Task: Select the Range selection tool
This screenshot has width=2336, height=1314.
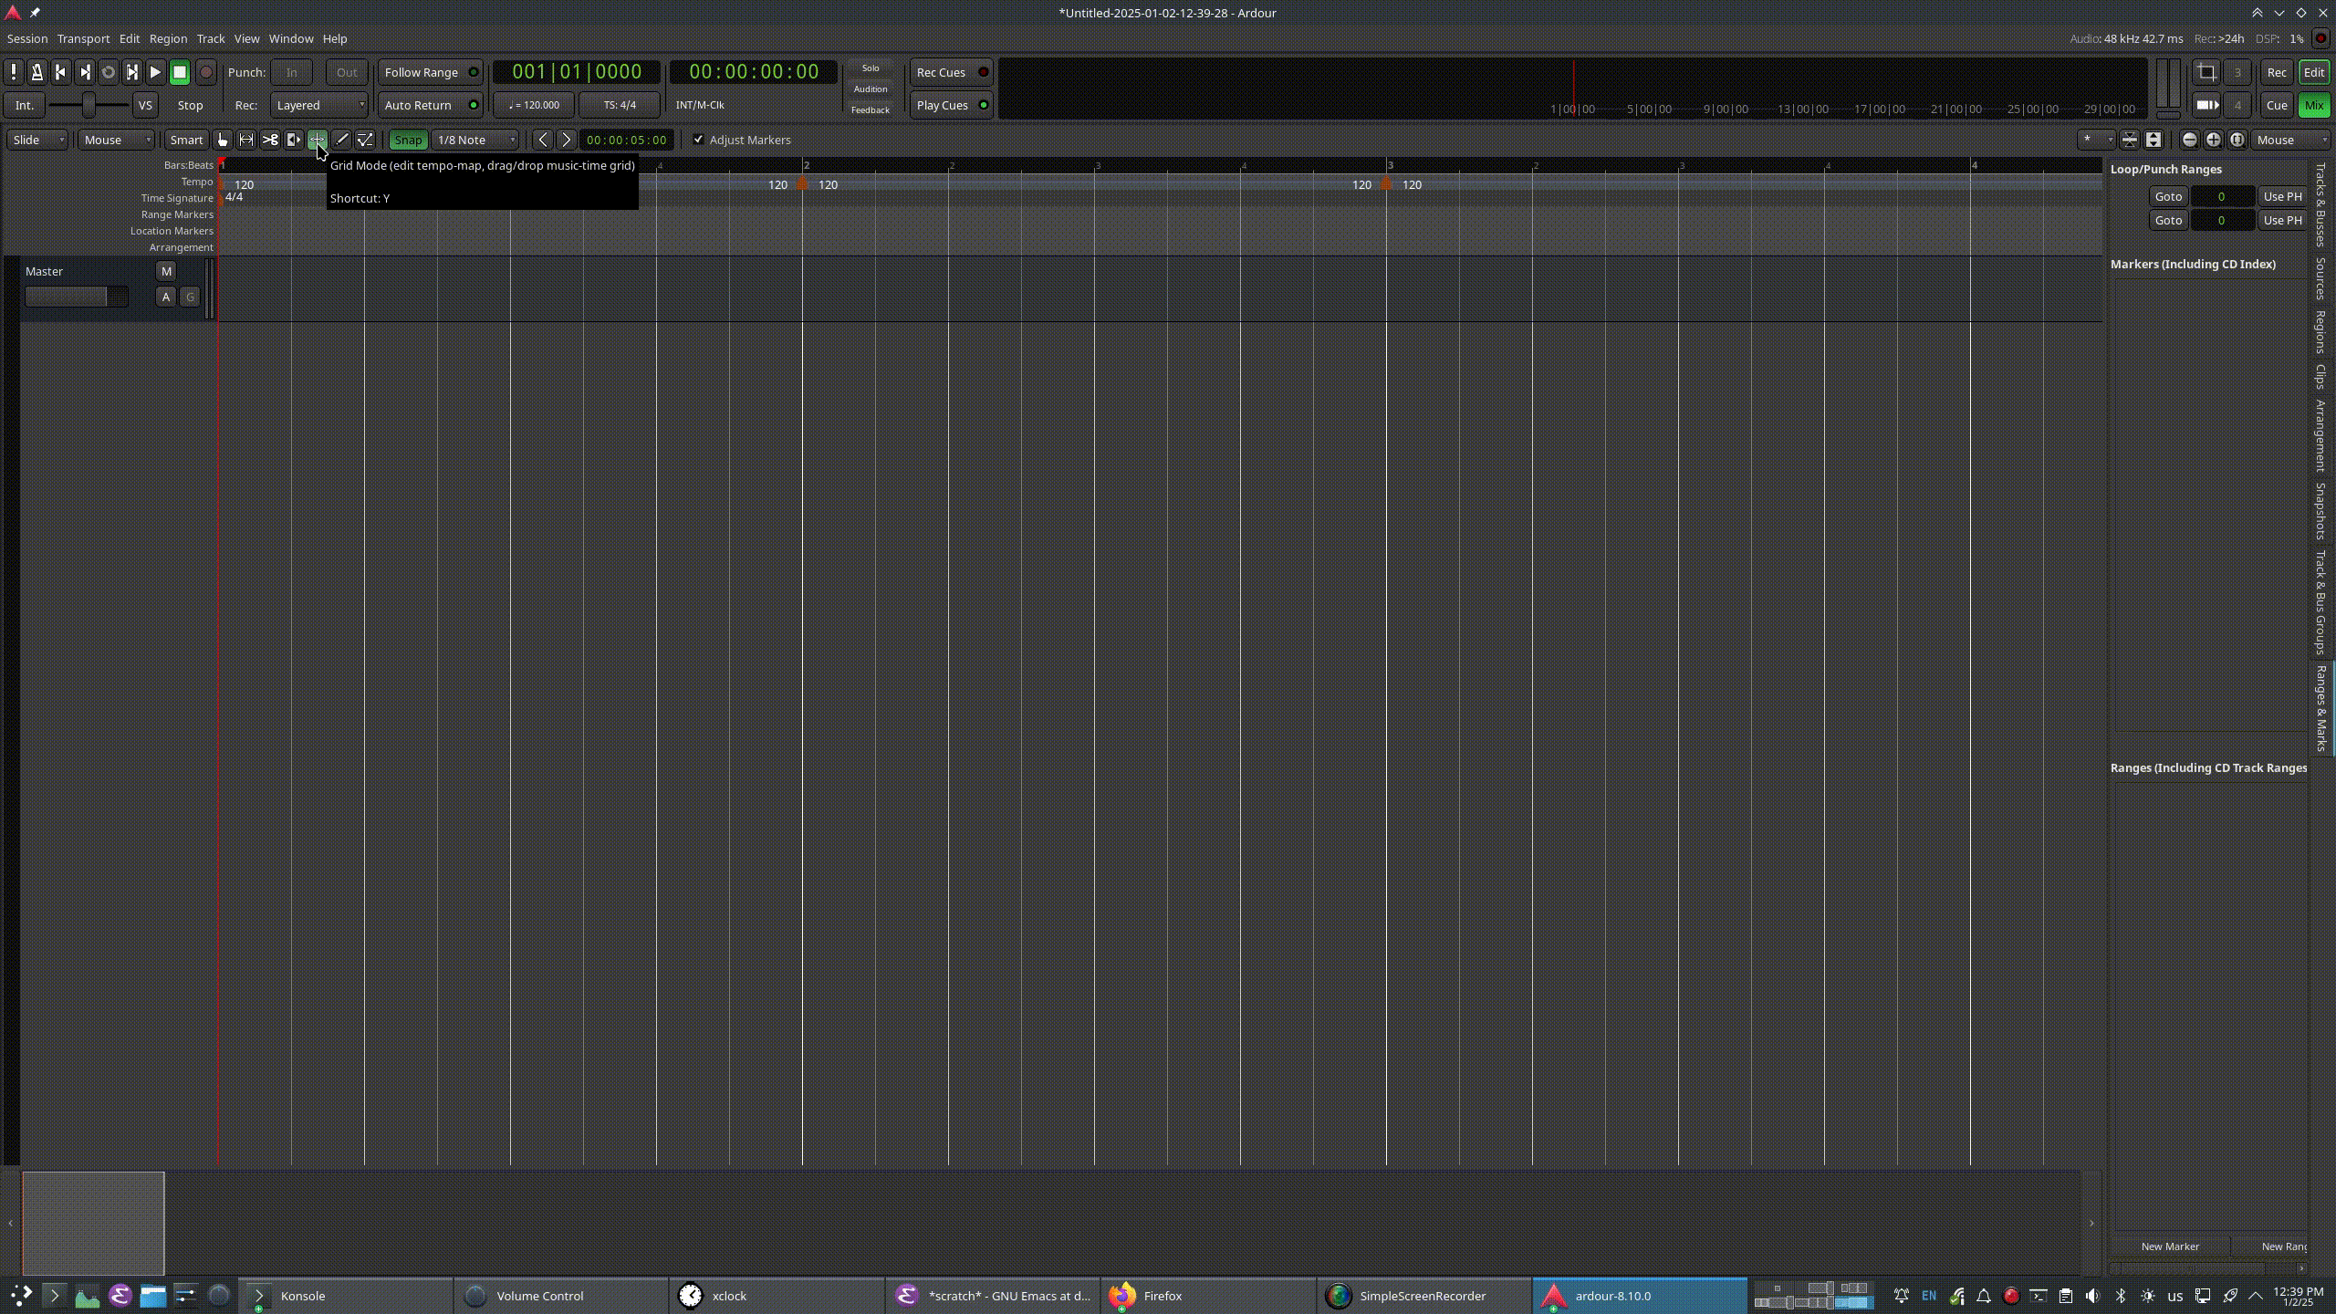Action: pyautogui.click(x=246, y=140)
